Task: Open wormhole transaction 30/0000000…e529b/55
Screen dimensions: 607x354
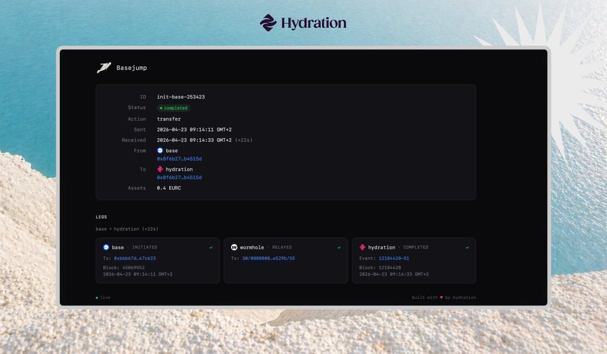Action: click(x=269, y=258)
